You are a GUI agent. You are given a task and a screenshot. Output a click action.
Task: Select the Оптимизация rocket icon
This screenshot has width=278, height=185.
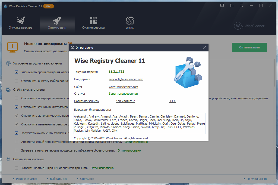tap(57, 21)
